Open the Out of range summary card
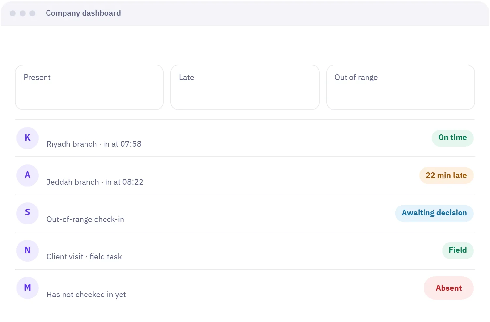This screenshot has width=490, height=322. (401, 87)
